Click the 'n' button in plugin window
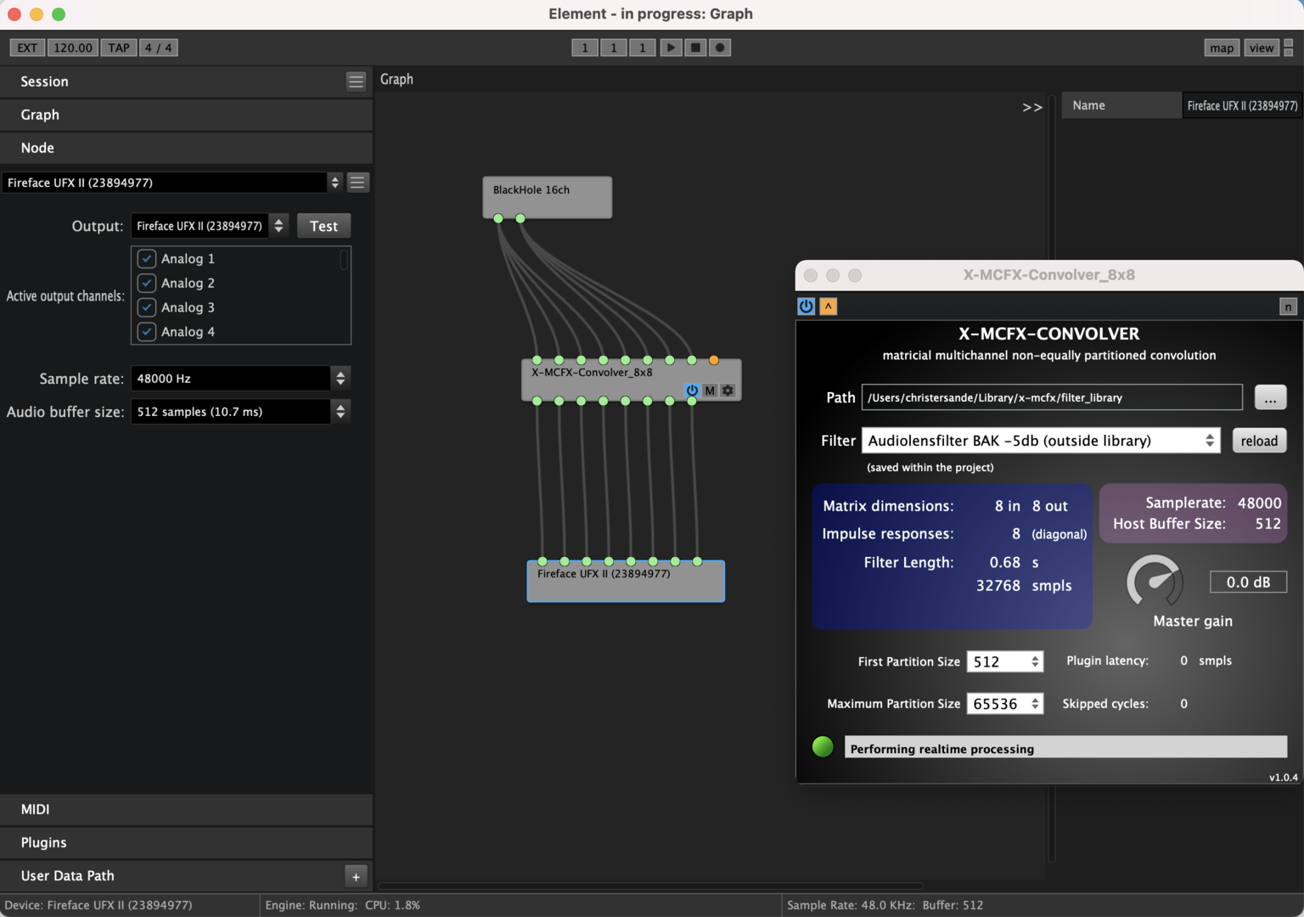Screen dimensions: 1304x917 pyautogui.click(x=1288, y=307)
